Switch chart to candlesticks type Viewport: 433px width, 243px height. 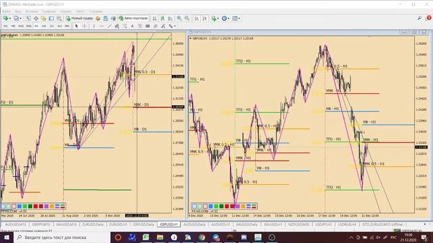[162, 18]
